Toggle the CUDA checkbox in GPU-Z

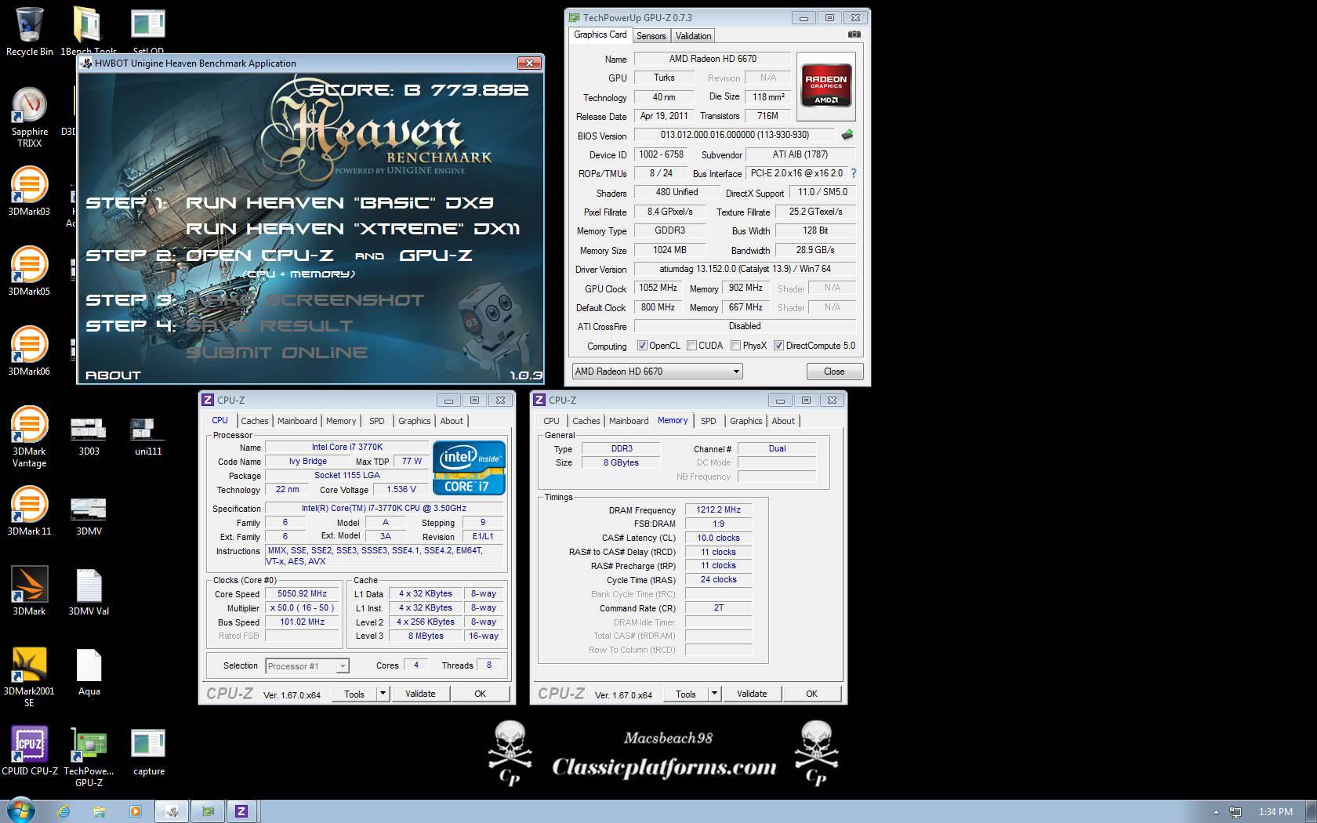pos(691,346)
